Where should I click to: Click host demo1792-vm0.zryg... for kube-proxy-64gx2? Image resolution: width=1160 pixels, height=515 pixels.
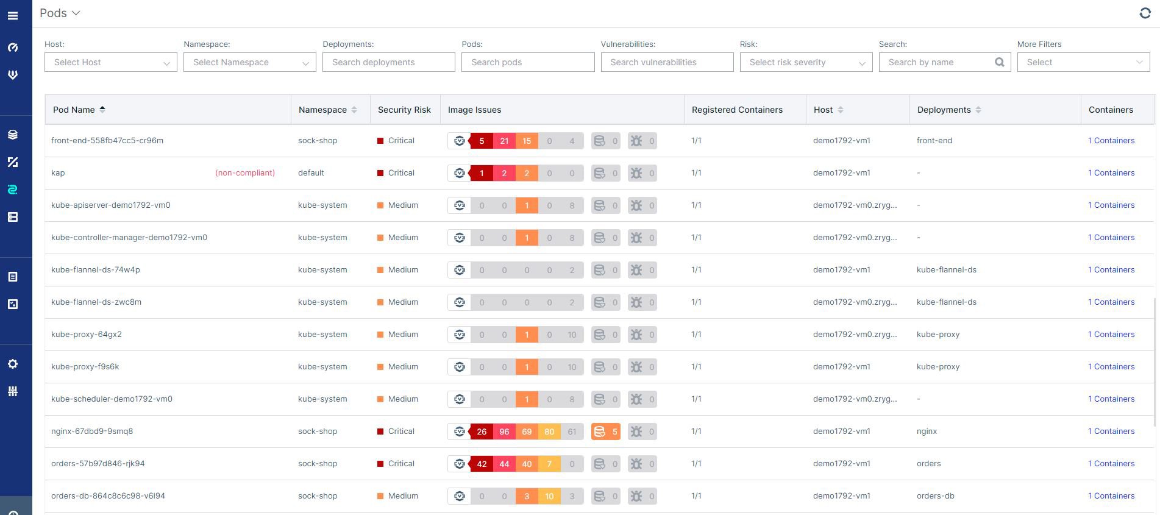(x=855, y=335)
